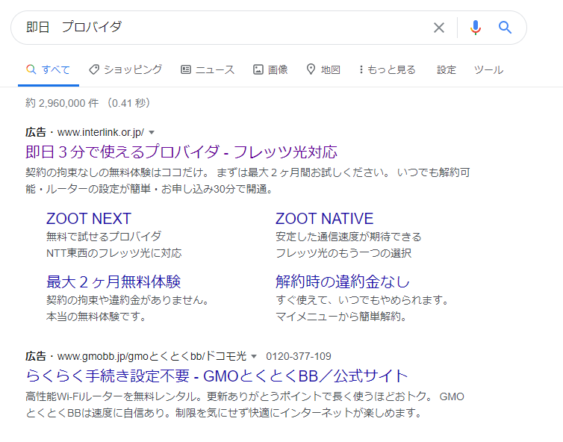Open the 即日３分で使えるプロバイダ ad link
The width and height of the screenshot is (563, 442).
tap(181, 152)
